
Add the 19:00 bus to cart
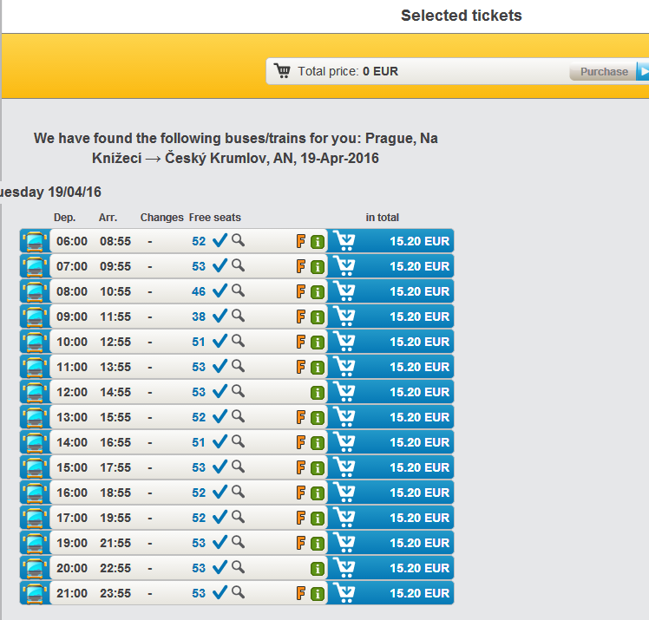(344, 543)
